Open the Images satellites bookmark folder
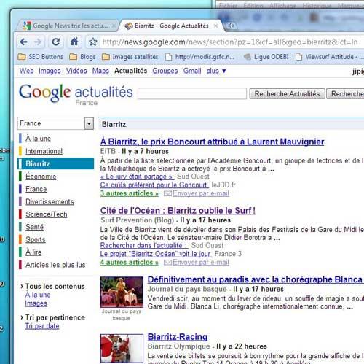The width and height of the screenshot is (364, 364). (x=130, y=57)
